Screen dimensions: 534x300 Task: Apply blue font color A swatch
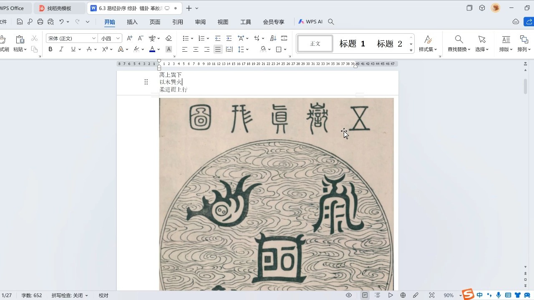(152, 49)
